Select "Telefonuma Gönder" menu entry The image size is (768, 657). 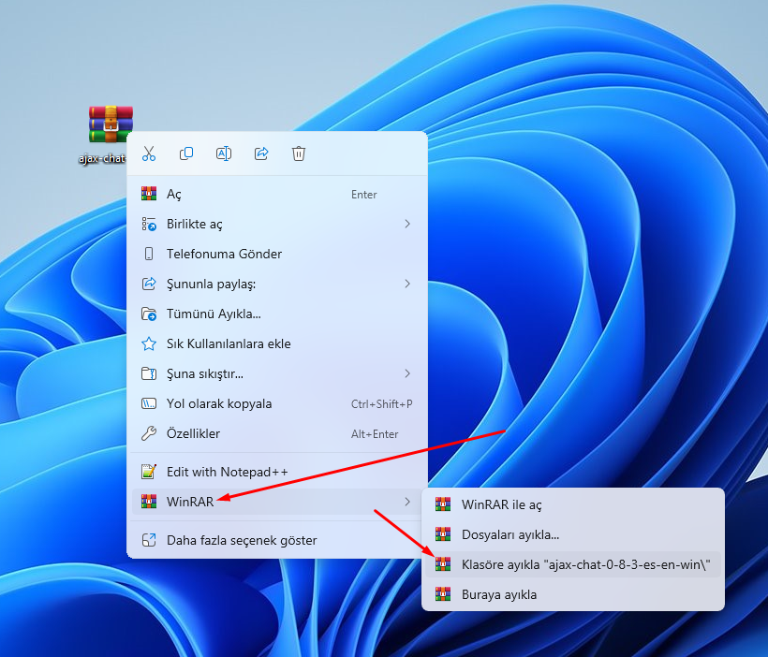point(276,254)
